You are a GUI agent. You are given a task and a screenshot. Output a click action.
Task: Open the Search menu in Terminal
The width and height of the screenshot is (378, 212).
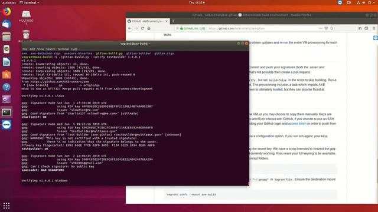coord(51,49)
